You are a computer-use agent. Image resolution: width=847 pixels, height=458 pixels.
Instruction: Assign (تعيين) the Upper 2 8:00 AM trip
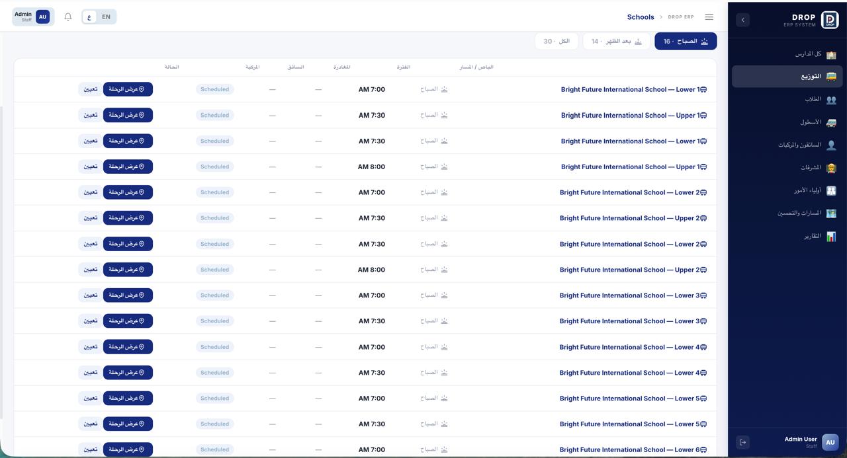pos(91,270)
